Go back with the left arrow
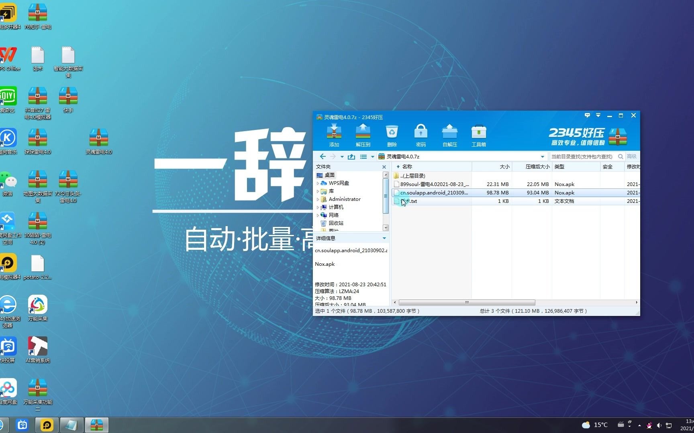The height and width of the screenshot is (433, 694). tap(323, 156)
